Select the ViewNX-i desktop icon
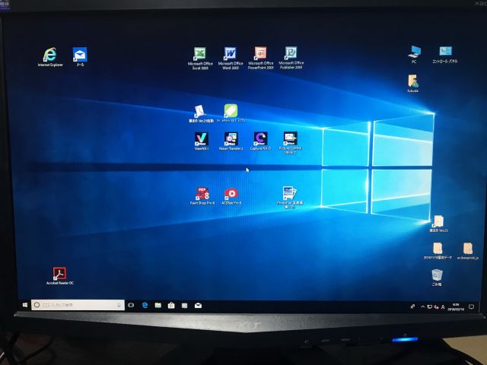Image resolution: width=487 pixels, height=365 pixels. [x=202, y=138]
